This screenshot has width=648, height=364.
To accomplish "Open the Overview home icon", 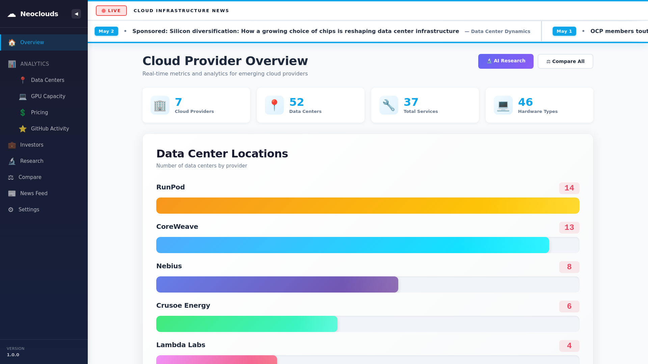I will pos(12,42).
